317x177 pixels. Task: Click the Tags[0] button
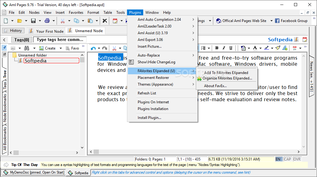(x=21, y=40)
